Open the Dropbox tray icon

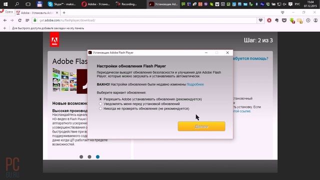point(268,4)
